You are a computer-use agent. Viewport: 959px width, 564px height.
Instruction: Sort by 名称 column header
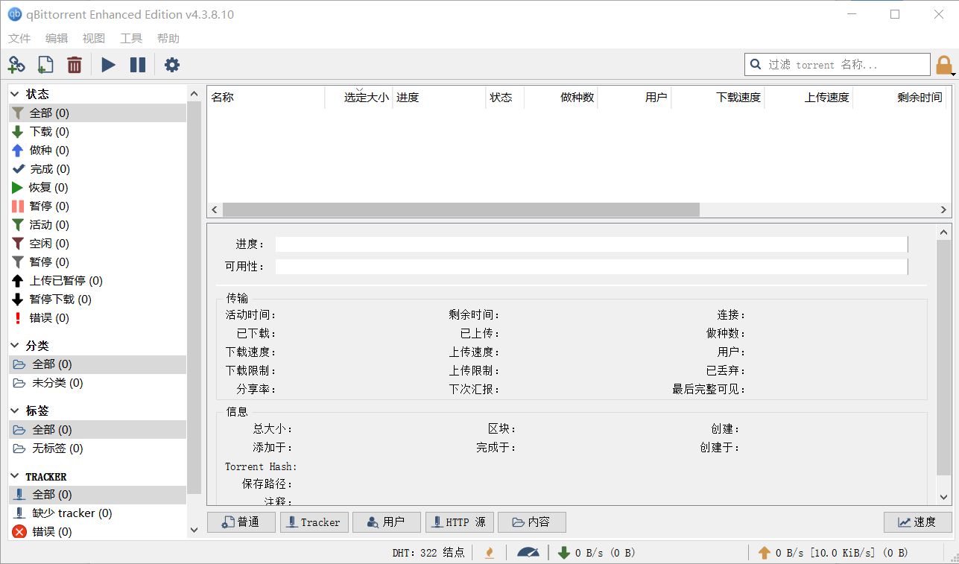point(266,98)
